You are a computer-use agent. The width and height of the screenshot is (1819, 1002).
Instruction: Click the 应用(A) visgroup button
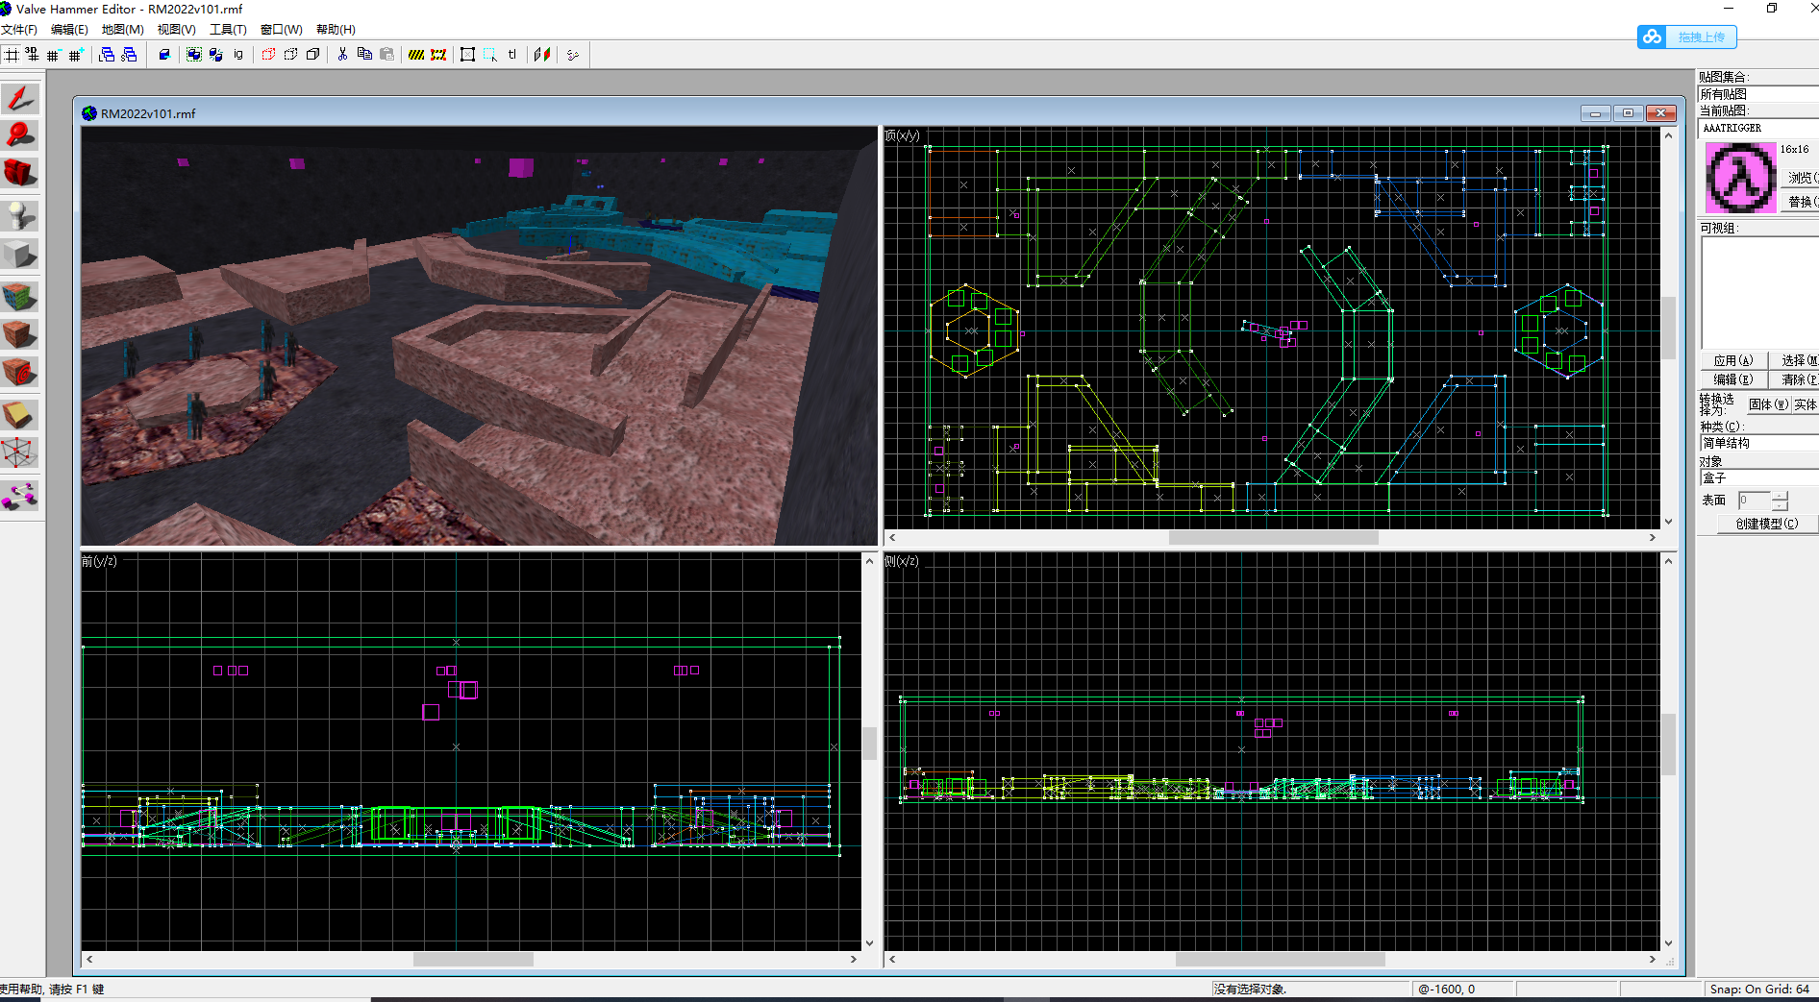pos(1733,360)
